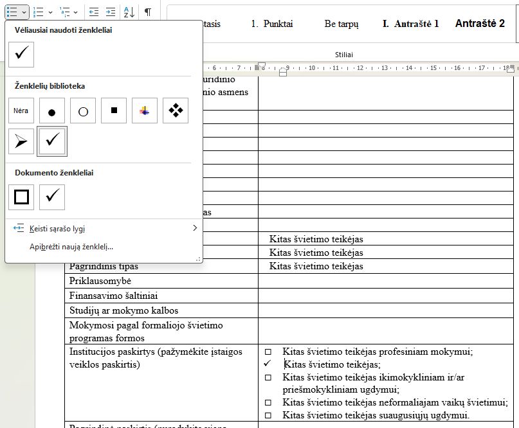Select solid round bullet from bullet library
This screenshot has height=428, width=519.
52,111
